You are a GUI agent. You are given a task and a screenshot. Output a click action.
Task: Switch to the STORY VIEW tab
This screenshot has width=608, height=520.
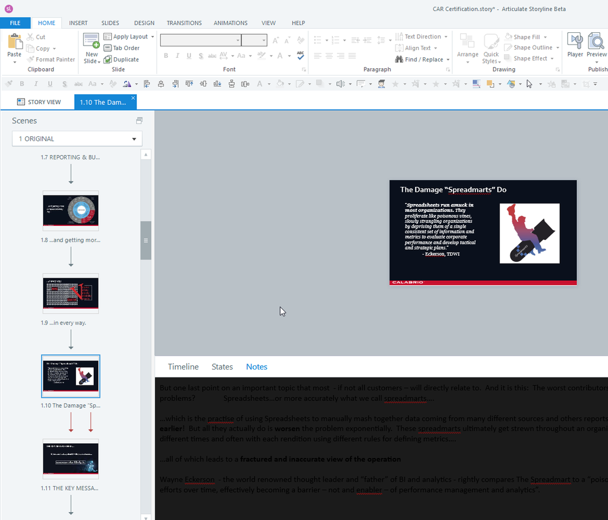click(39, 102)
